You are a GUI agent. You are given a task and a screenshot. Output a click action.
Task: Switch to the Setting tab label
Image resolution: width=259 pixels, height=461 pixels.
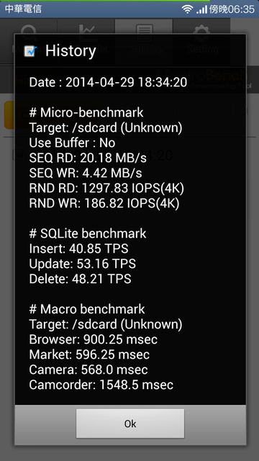203,49
